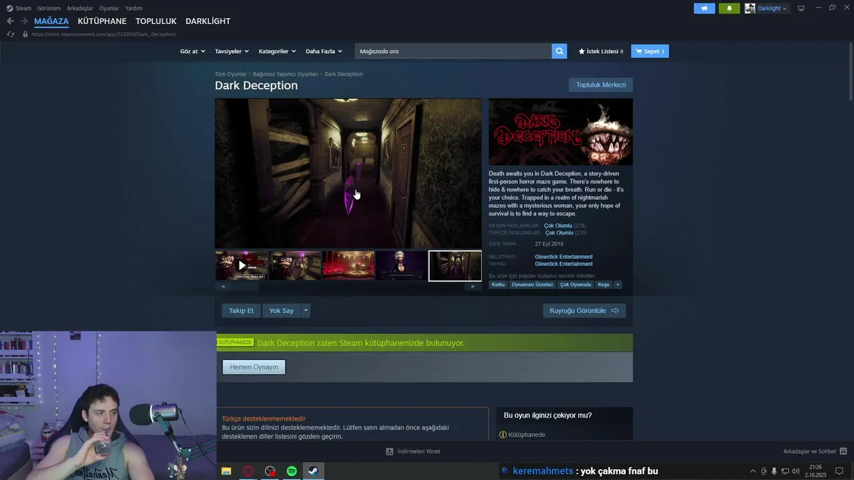Image resolution: width=854 pixels, height=480 pixels.
Task: Open File Explorer in the taskbar
Action: 226,471
